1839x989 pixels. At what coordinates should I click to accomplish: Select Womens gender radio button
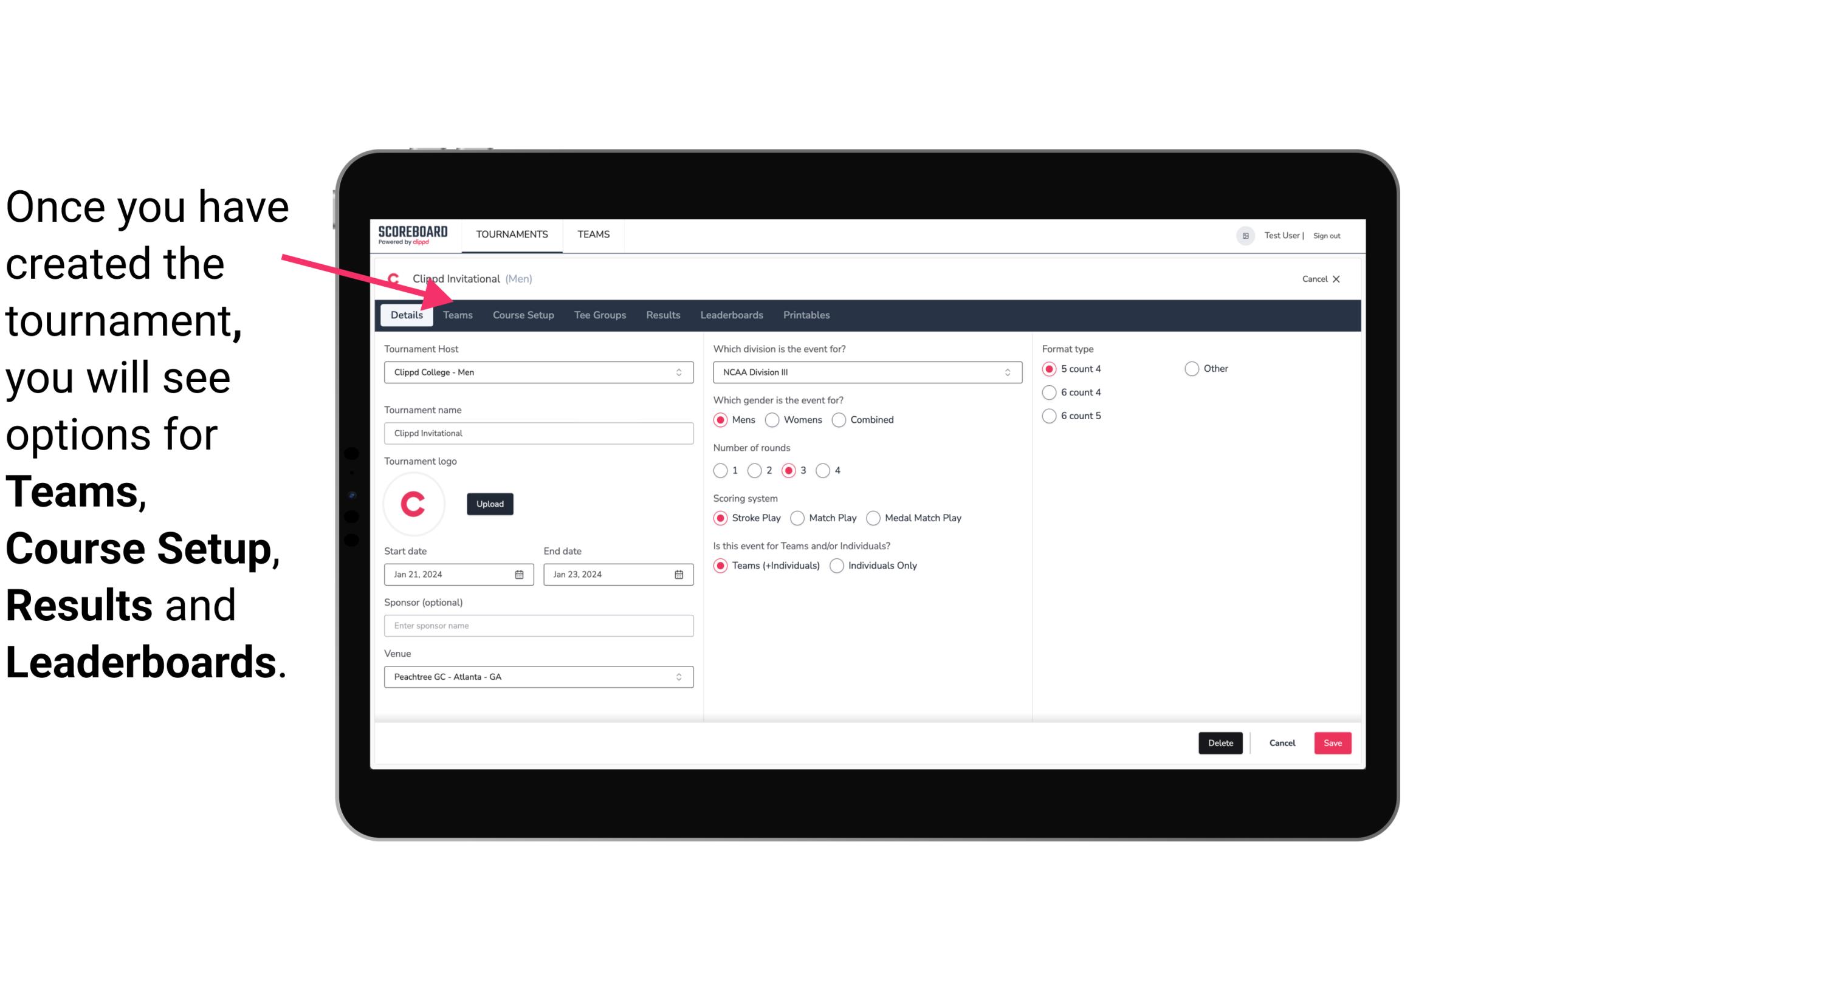coord(772,419)
